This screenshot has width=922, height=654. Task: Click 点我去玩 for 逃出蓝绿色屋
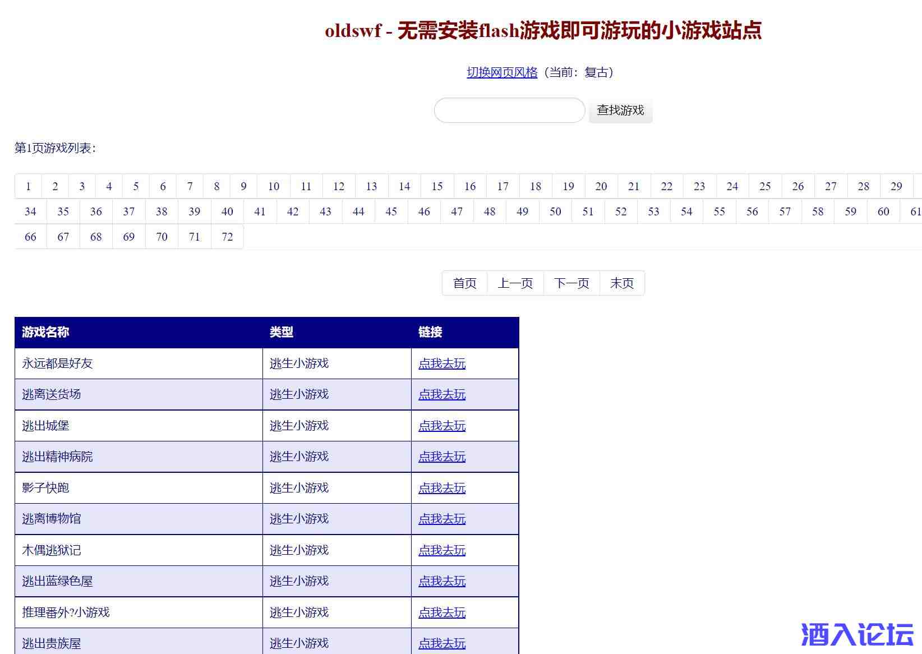442,581
